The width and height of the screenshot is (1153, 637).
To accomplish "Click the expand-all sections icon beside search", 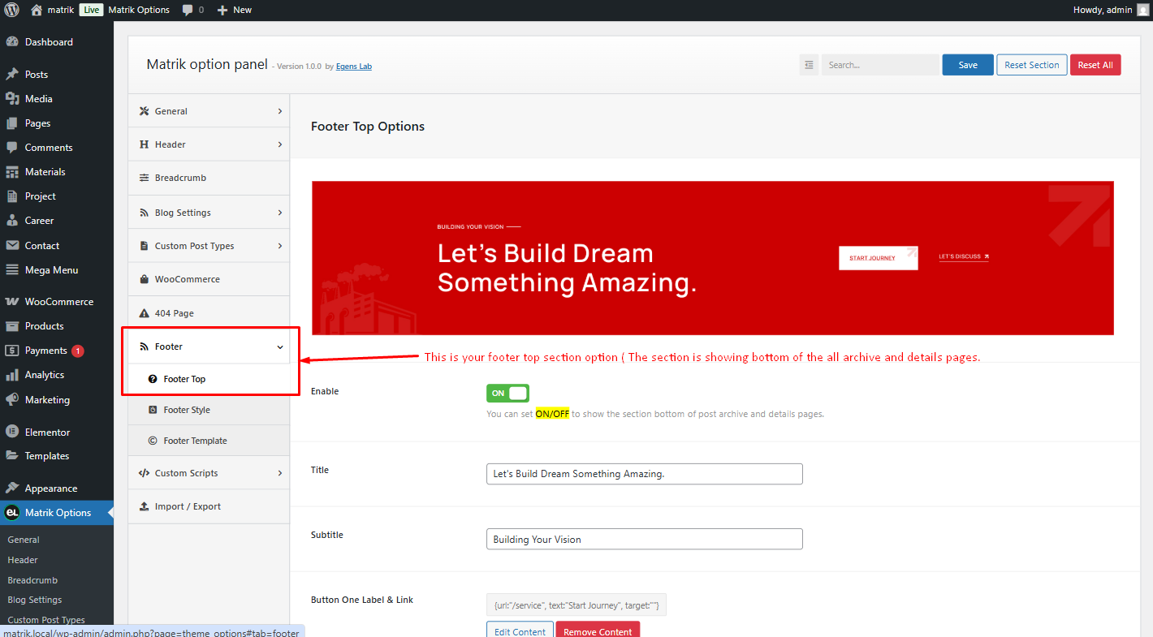I will coord(809,65).
